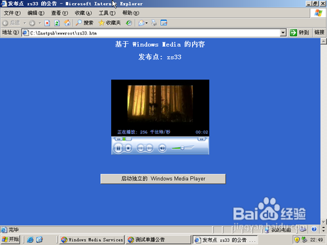Click the Forward arrow icon in toolbar
327x245 pixels.
coord(32,23)
